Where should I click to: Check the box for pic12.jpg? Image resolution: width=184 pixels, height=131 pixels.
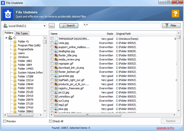[x=52, y=92]
